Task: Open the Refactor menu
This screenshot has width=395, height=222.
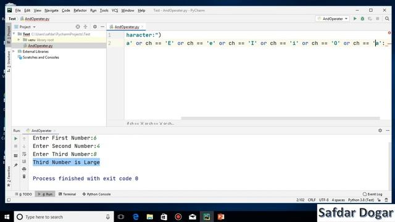Action: click(x=80, y=10)
